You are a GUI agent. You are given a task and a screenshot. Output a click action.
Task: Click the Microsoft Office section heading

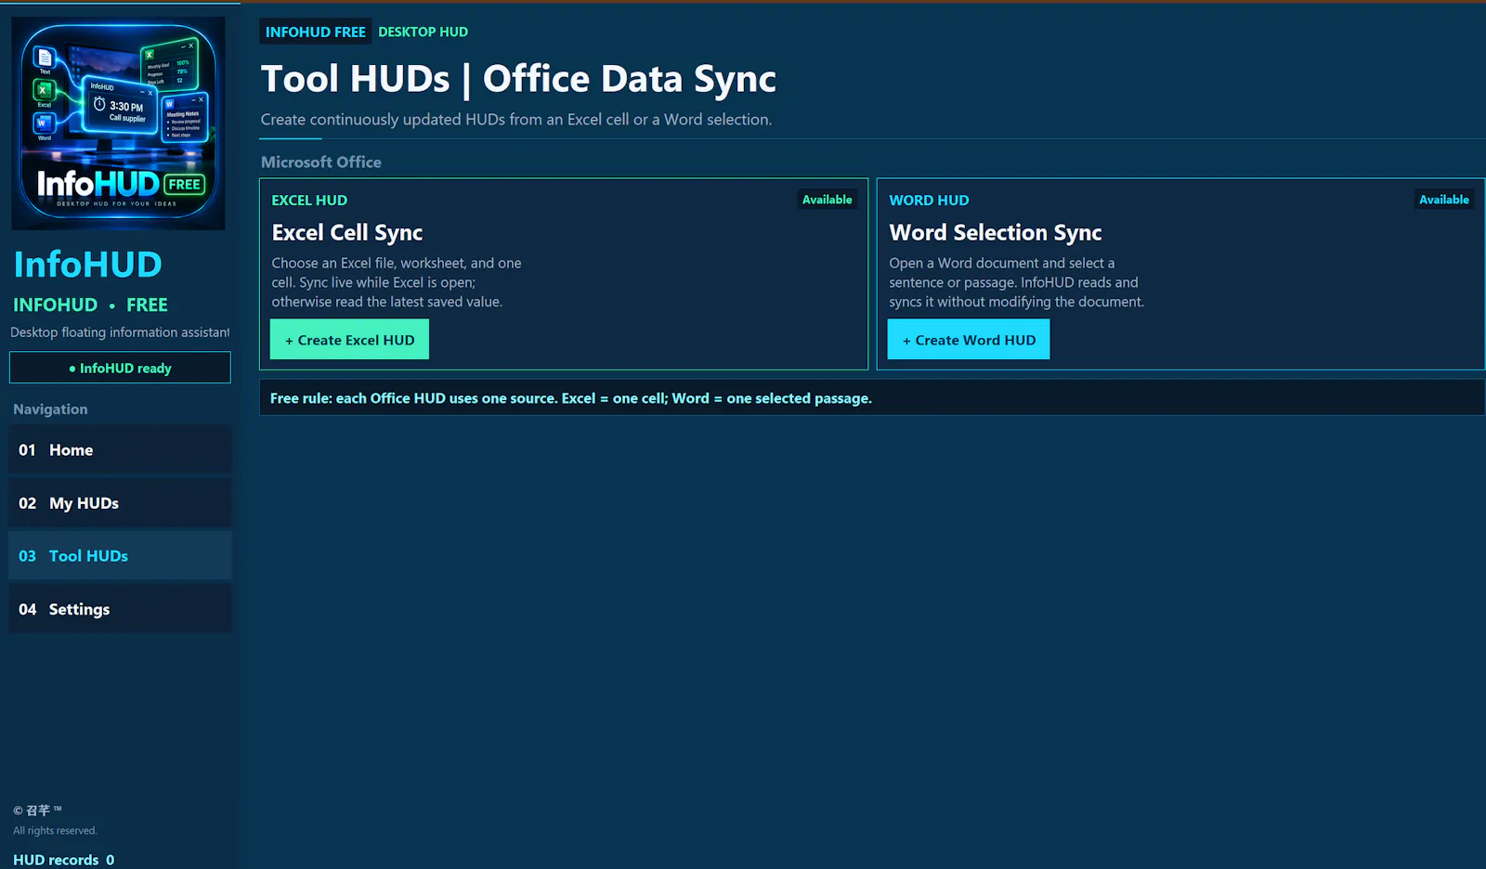(x=321, y=162)
